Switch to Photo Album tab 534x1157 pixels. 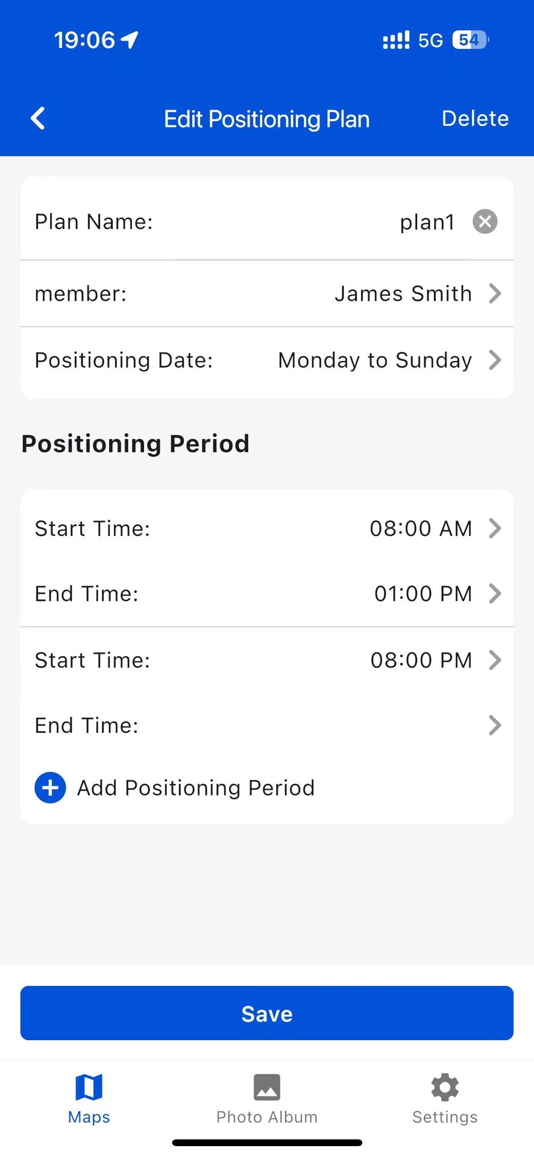[266, 1099]
